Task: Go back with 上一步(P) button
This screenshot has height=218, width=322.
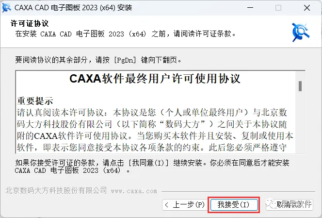Action: tap(184, 204)
